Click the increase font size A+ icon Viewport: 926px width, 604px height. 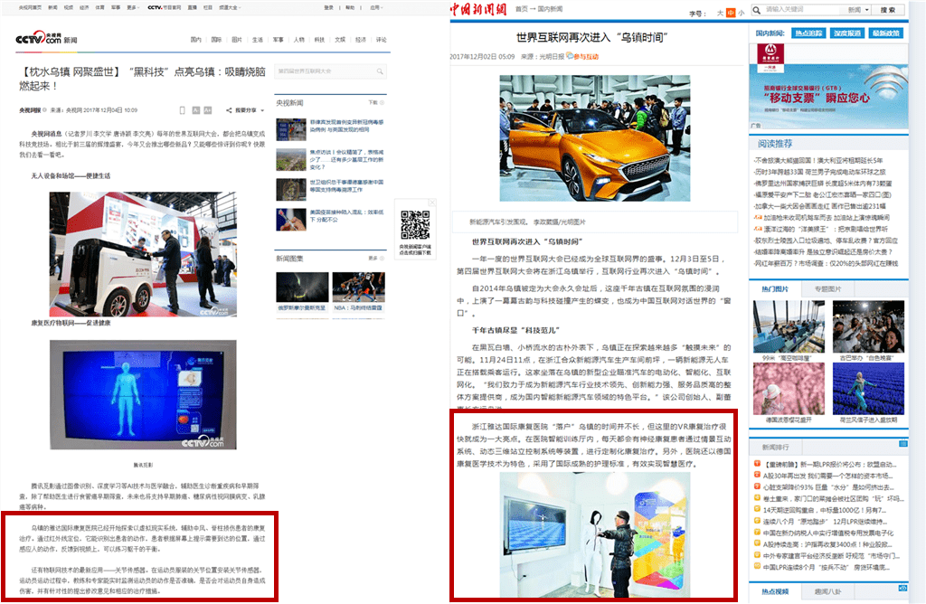click(x=209, y=110)
